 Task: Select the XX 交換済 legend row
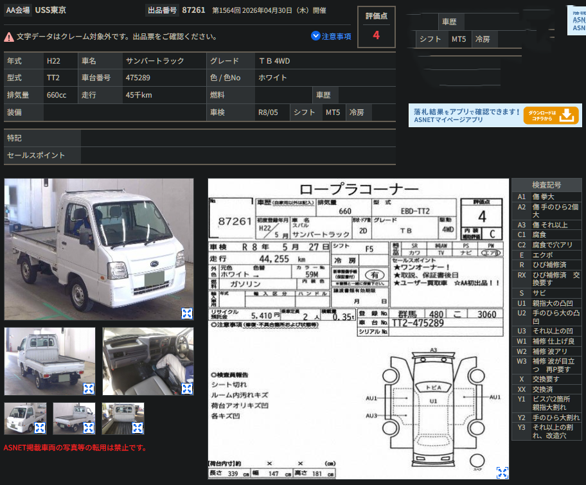point(546,389)
